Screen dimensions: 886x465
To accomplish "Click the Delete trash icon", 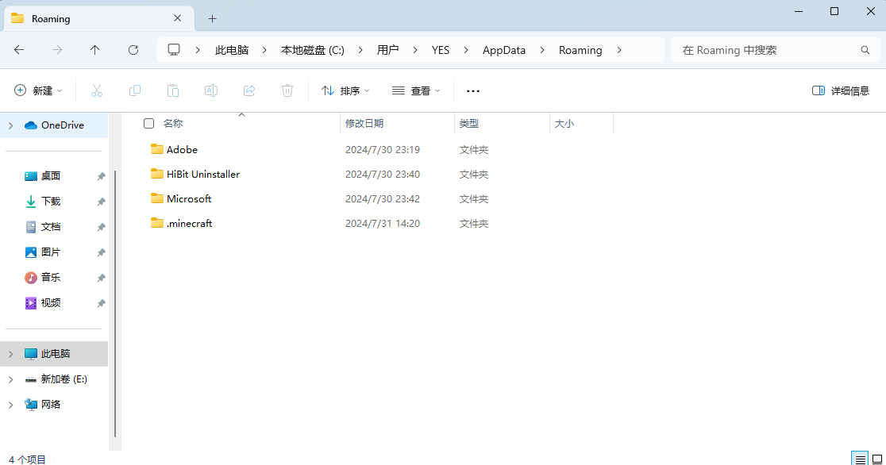I will click(x=287, y=90).
